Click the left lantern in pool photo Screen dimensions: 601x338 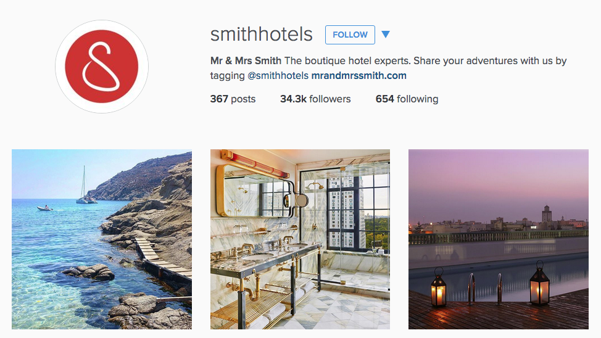pyautogui.click(x=439, y=287)
